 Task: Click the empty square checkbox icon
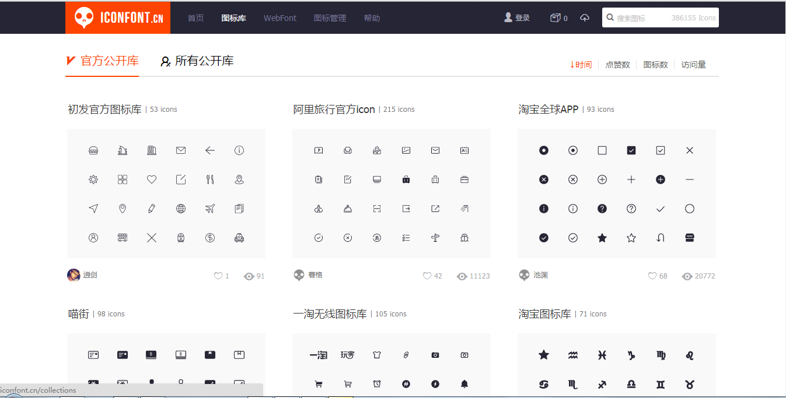click(x=602, y=150)
